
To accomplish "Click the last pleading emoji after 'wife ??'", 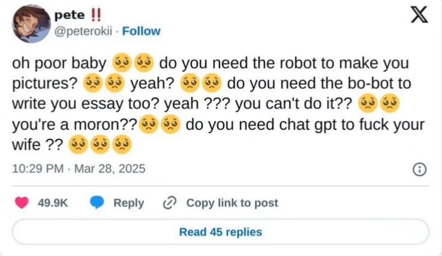I will pyautogui.click(x=122, y=145).
